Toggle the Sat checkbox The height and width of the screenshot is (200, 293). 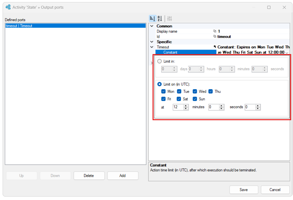[x=179, y=99]
